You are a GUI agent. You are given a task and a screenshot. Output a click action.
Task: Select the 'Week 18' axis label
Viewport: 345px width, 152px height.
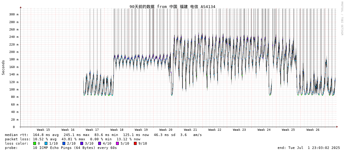(117, 130)
